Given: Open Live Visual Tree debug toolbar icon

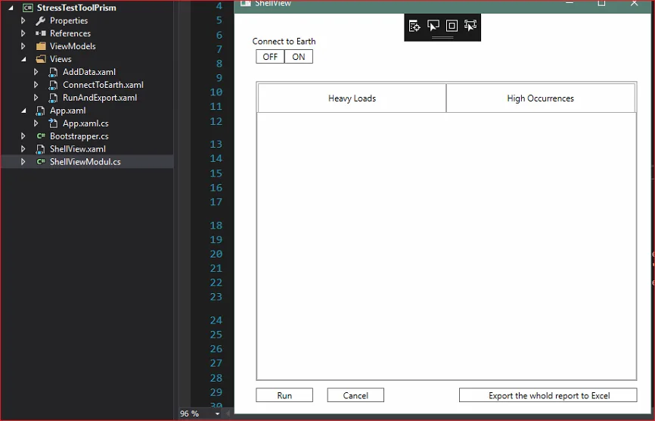Looking at the screenshot, I should [414, 26].
